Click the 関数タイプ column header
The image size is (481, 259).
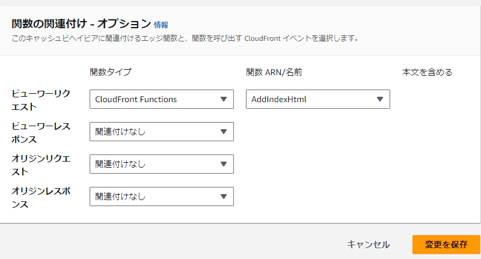click(x=111, y=72)
